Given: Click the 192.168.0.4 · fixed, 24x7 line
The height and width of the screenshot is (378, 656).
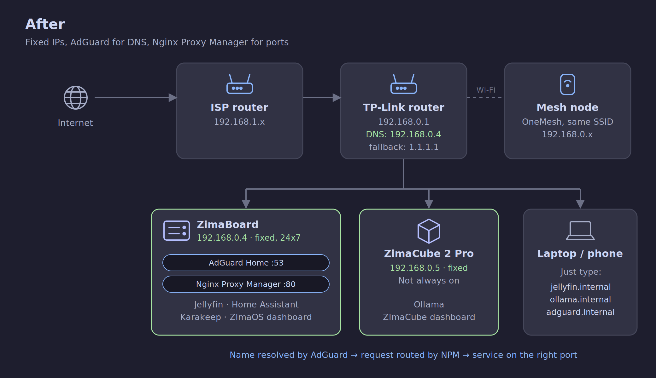Looking at the screenshot, I should point(249,238).
